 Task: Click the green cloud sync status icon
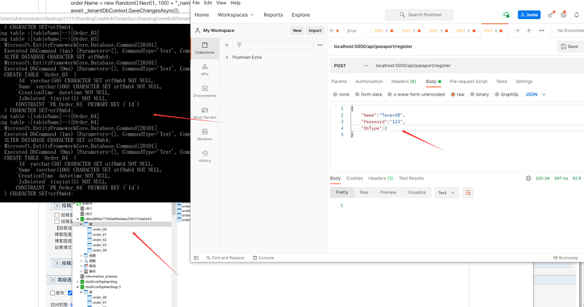506,15
